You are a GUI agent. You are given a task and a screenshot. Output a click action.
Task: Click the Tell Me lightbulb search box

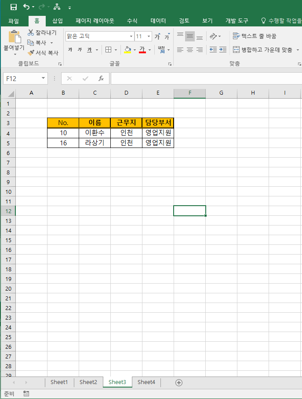tap(281, 21)
